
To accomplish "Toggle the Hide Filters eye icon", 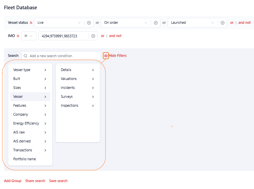I will point(106,56).
